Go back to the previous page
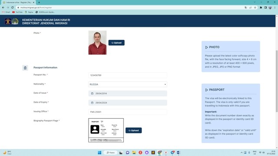This screenshot has height=156, width=278. point(3,8)
